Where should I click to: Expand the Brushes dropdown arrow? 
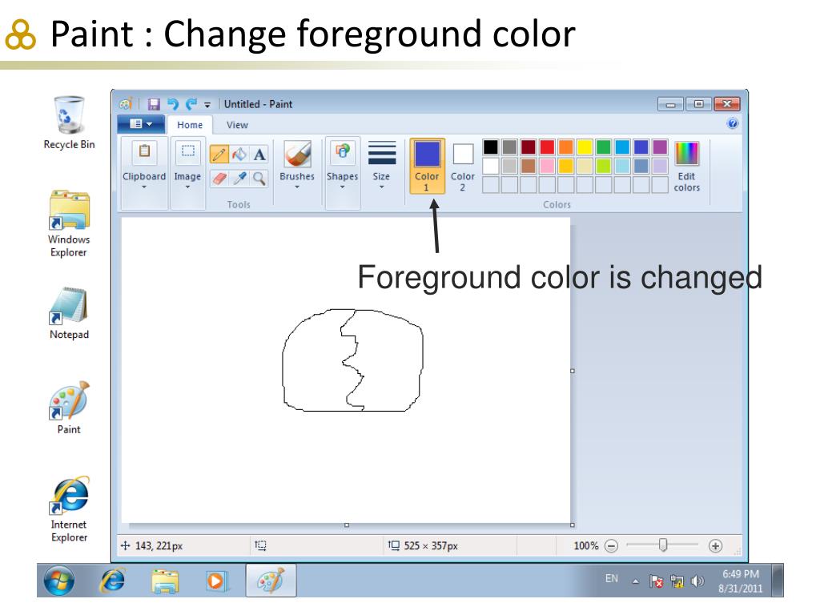coord(297,187)
